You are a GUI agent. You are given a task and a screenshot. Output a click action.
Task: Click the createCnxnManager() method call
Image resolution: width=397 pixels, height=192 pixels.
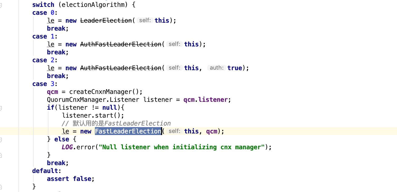104,92
